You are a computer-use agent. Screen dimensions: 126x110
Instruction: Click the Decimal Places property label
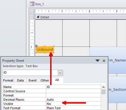point(14,100)
